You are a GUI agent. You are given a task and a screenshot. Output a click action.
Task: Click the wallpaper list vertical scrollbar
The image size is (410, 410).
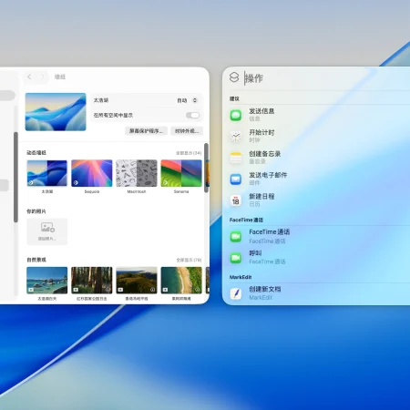point(206,168)
